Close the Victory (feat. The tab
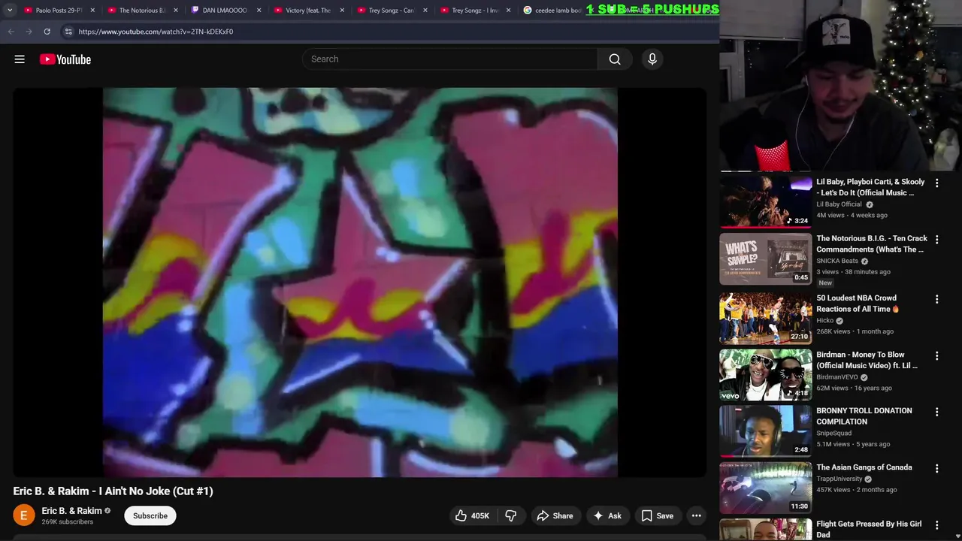The image size is (962, 541). (x=342, y=11)
